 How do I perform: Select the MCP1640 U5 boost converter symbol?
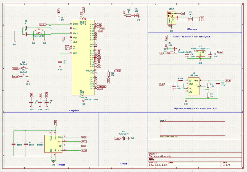(x=194, y=86)
